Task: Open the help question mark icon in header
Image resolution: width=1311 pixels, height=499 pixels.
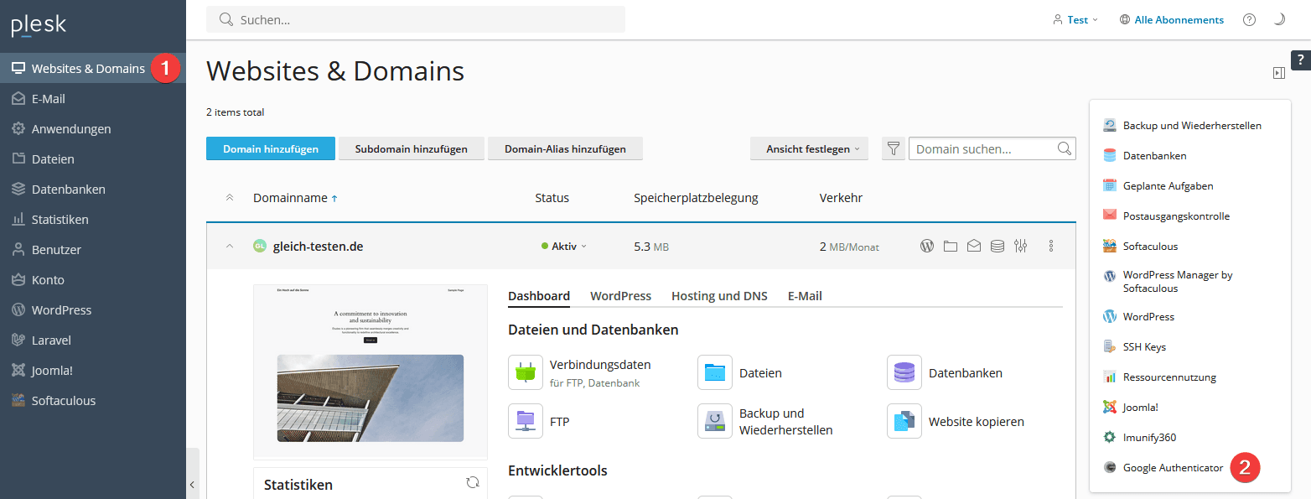Action: coord(1249,20)
